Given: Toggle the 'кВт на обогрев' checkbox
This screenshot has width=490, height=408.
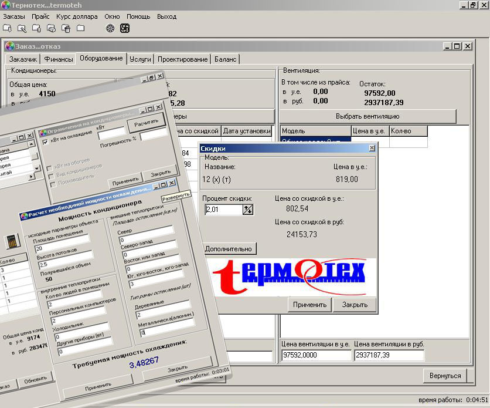Looking at the screenshot, I should 49,168.
